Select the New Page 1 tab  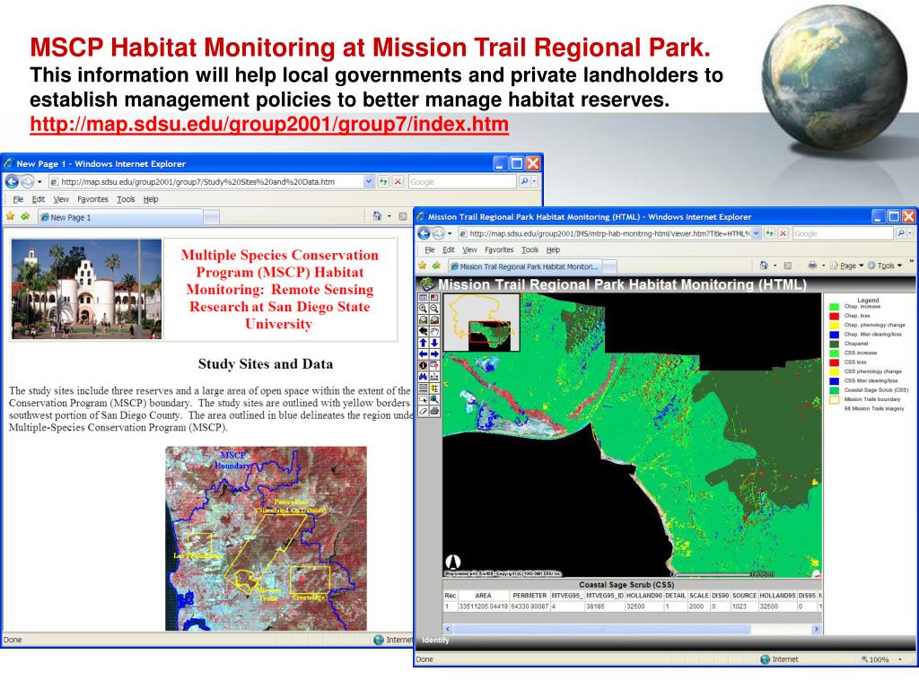[120, 217]
